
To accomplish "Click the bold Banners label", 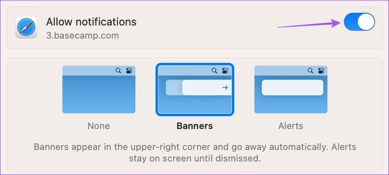I will [x=195, y=126].
